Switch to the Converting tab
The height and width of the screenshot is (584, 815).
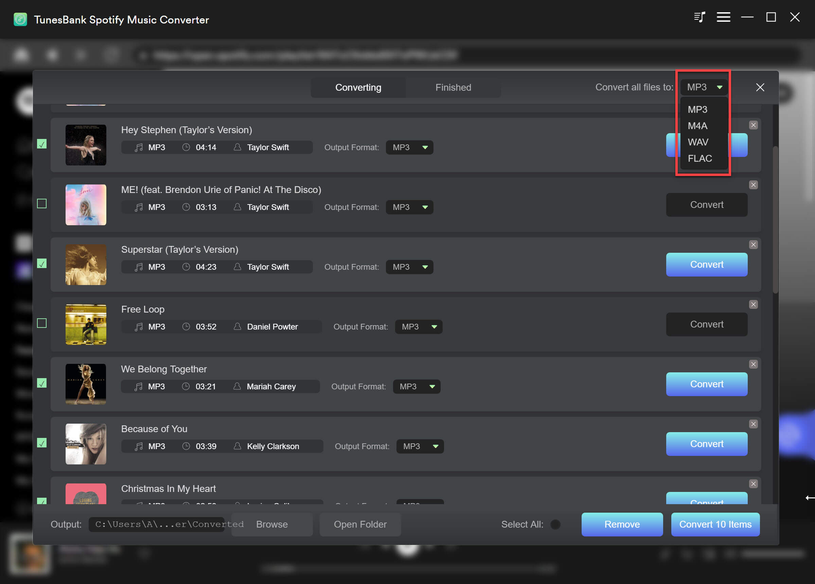click(358, 87)
